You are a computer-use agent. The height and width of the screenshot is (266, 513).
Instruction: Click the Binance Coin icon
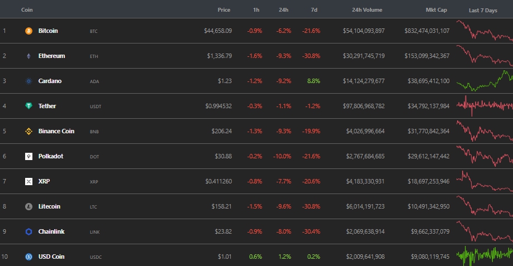(29, 132)
